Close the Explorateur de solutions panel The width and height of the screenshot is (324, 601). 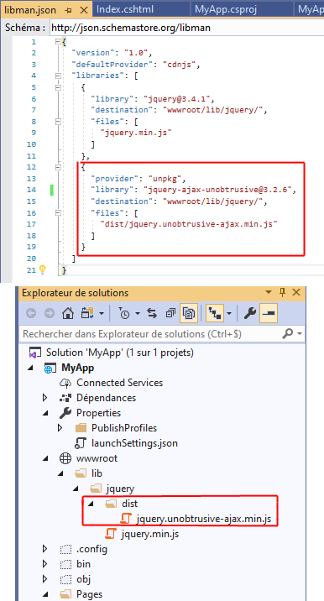[296, 293]
